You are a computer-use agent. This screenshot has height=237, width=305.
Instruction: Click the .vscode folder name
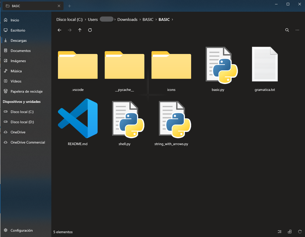tap(78, 90)
